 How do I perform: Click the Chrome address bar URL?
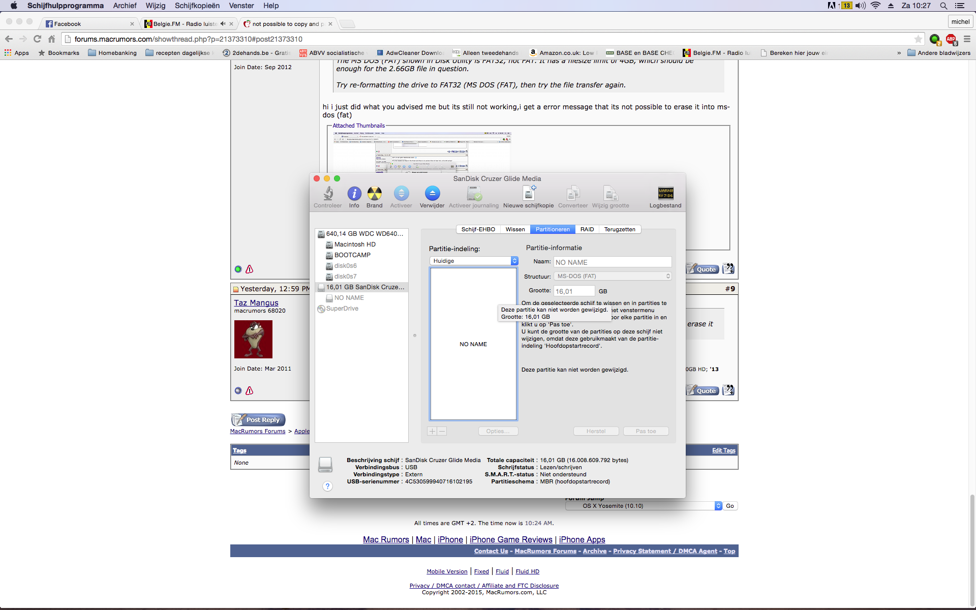tap(188, 39)
